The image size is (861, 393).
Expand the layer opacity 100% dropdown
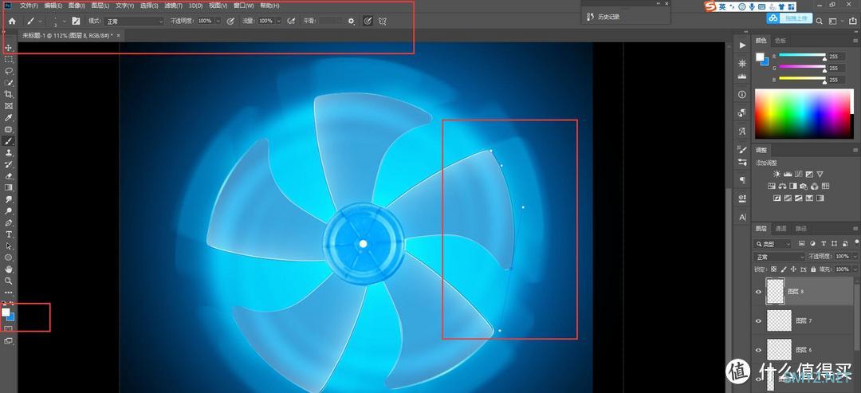point(855,257)
